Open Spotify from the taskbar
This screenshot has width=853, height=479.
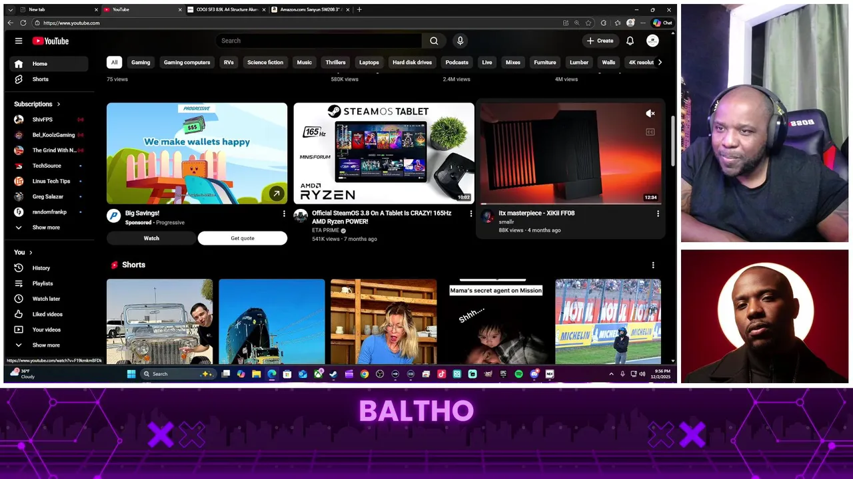[518, 374]
